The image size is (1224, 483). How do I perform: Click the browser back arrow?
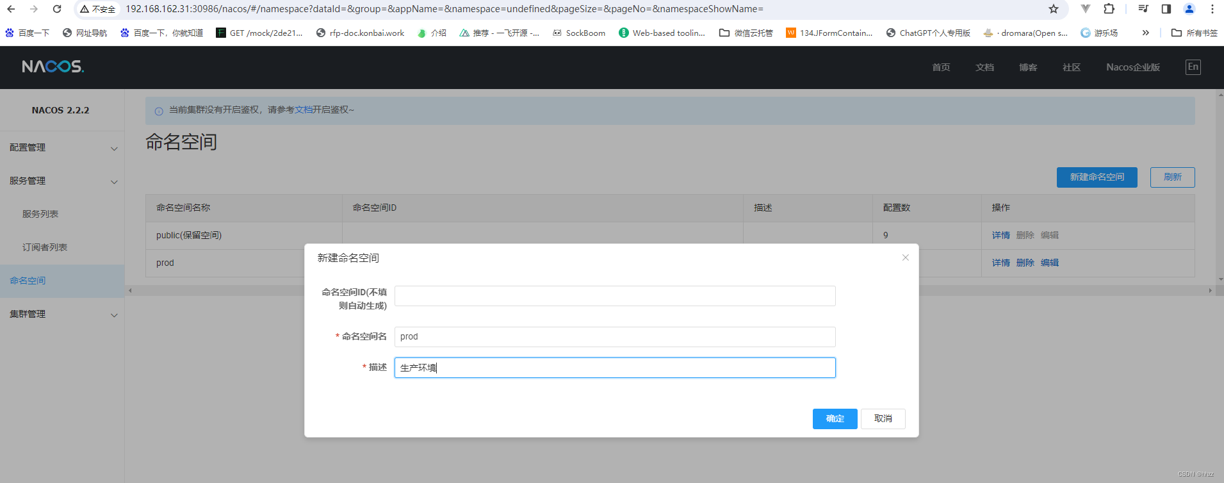coord(11,9)
